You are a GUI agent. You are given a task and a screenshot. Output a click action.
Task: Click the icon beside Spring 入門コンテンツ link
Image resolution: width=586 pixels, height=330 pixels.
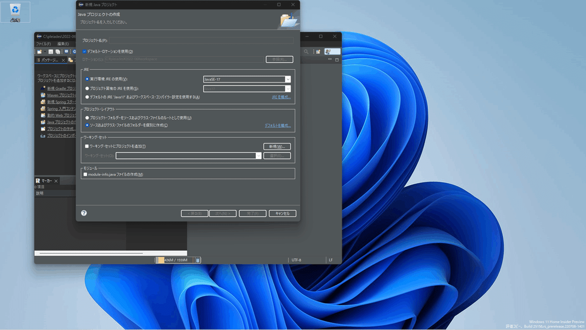click(43, 109)
